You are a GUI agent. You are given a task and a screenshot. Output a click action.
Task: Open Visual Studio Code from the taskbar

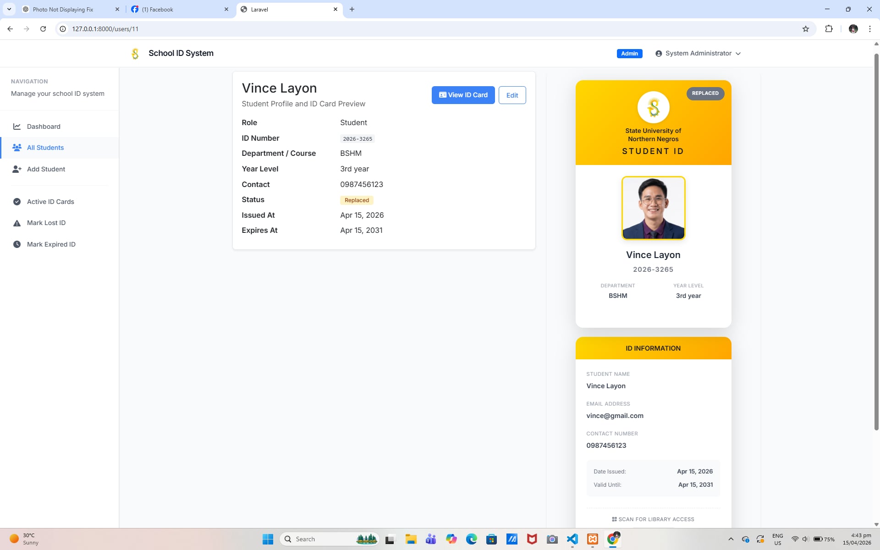pyautogui.click(x=572, y=539)
